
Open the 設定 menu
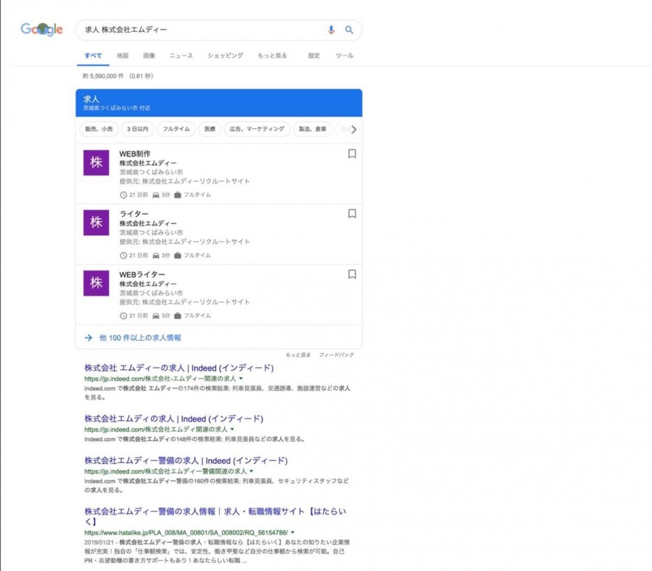[314, 55]
